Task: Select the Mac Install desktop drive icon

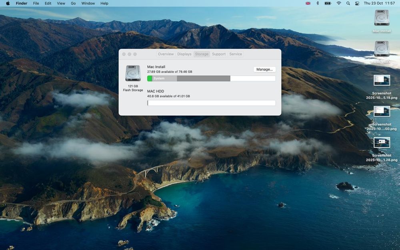Action: pos(382,18)
